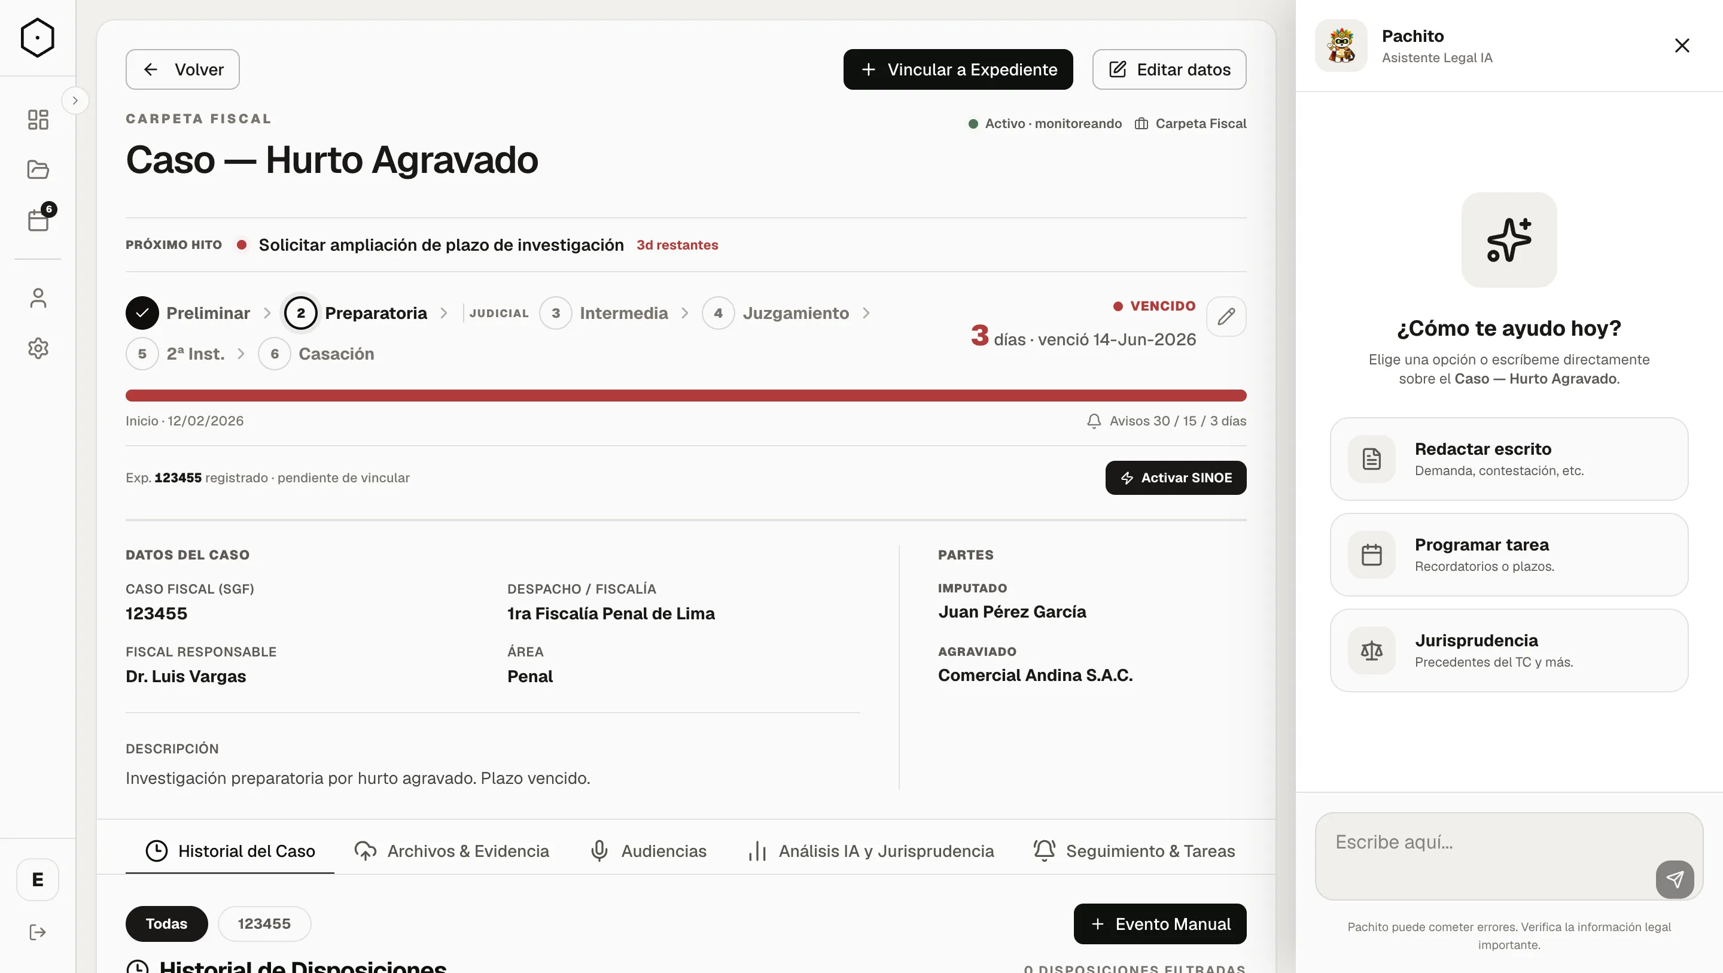This screenshot has height=973, width=1723.
Task: Send message with the paper plane icon
Action: tap(1675, 879)
